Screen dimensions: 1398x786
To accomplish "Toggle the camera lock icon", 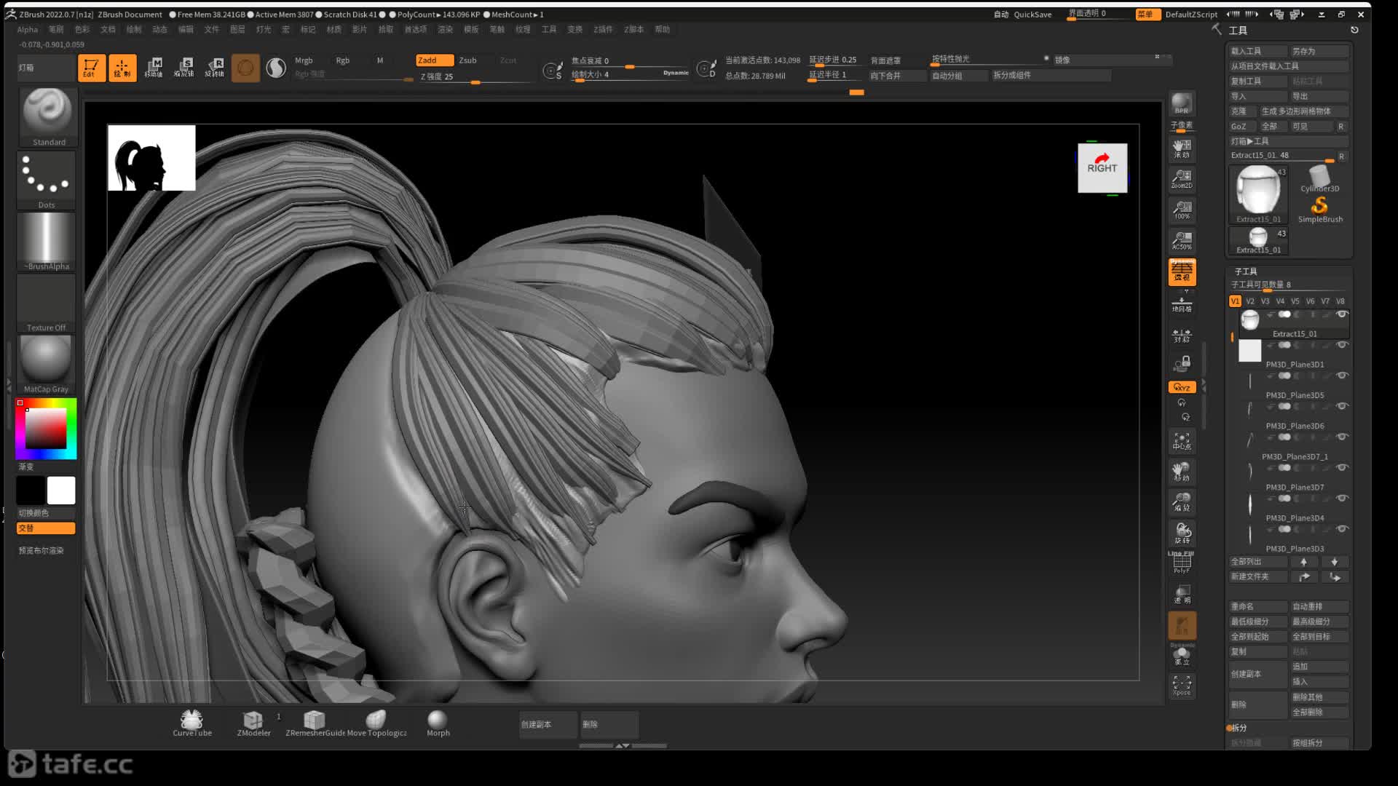I will 1182,363.
